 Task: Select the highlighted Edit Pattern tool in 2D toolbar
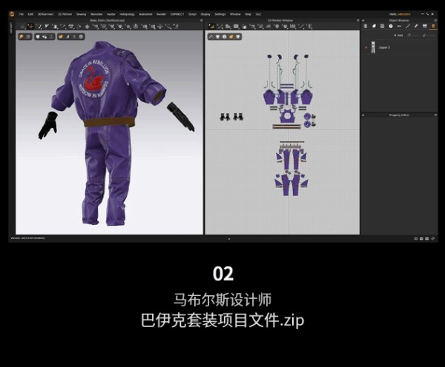[211, 27]
